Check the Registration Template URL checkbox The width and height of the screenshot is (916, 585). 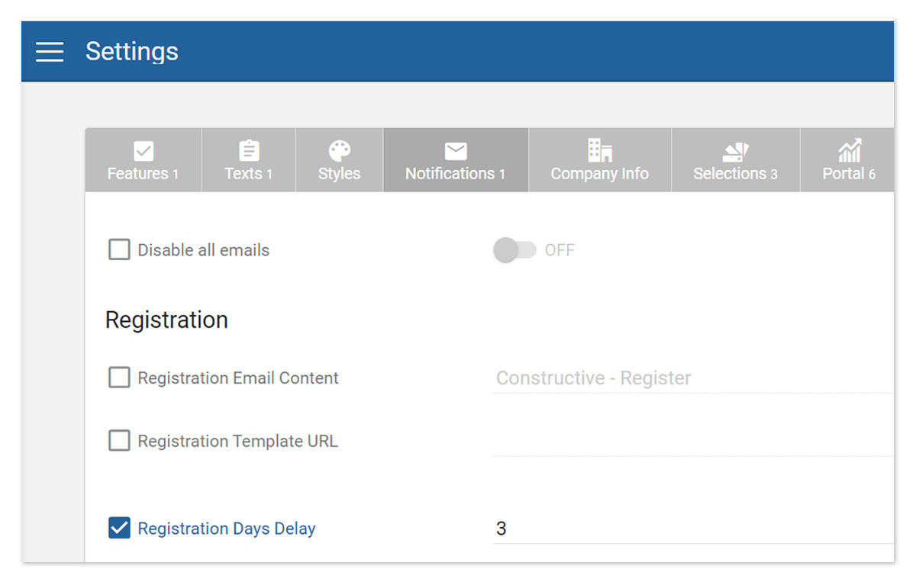(119, 441)
